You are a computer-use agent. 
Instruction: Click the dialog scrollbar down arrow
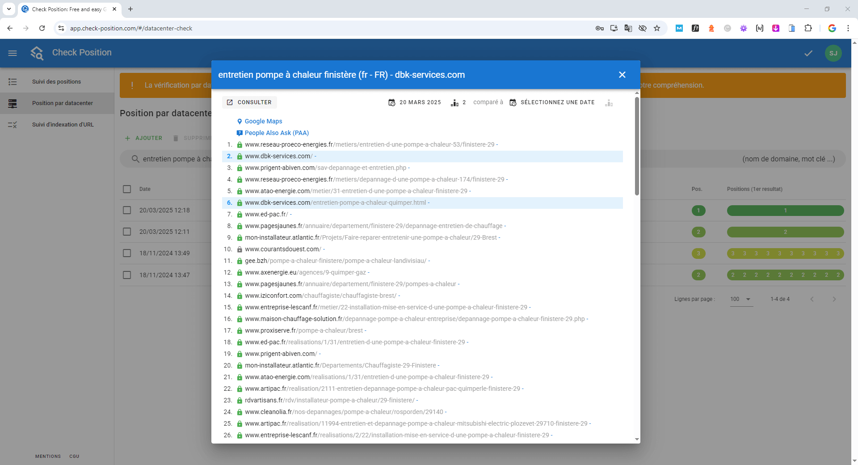click(637, 440)
